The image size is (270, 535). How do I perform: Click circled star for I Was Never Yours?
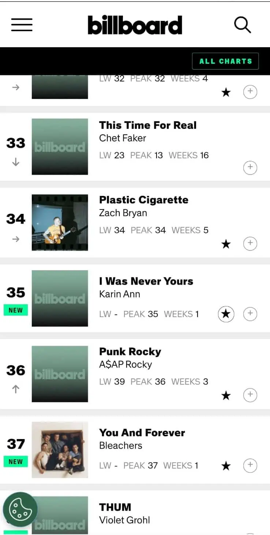(226, 314)
